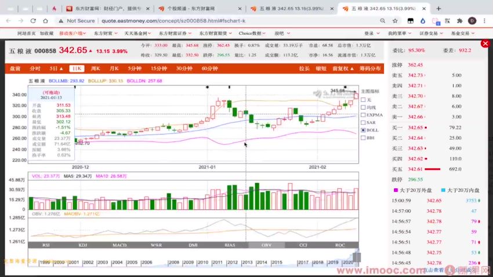
Task: Click the timeline range slider handle near 2020
Action: (357, 257)
